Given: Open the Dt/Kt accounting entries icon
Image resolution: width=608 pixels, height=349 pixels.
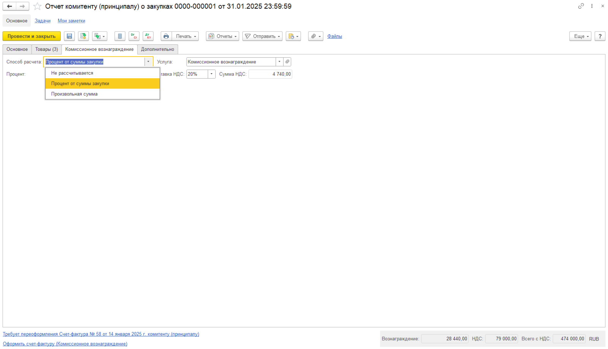Looking at the screenshot, I should pos(148,36).
